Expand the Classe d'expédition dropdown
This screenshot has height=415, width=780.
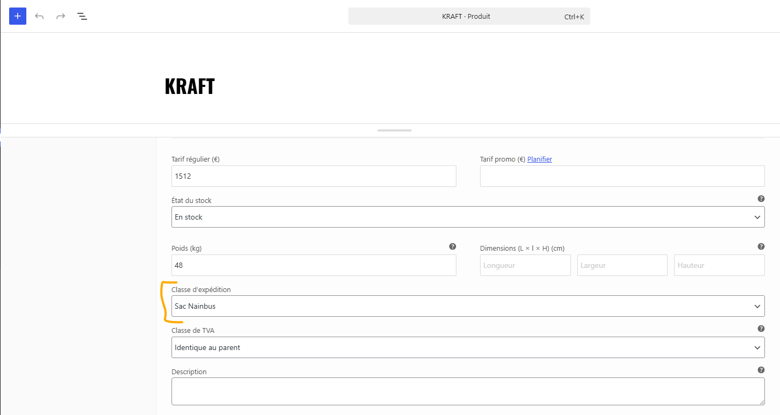pos(468,306)
